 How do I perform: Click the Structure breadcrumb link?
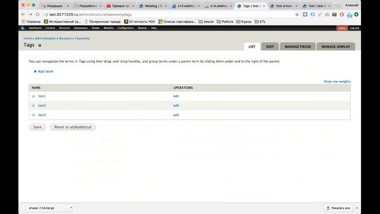pos(65,39)
